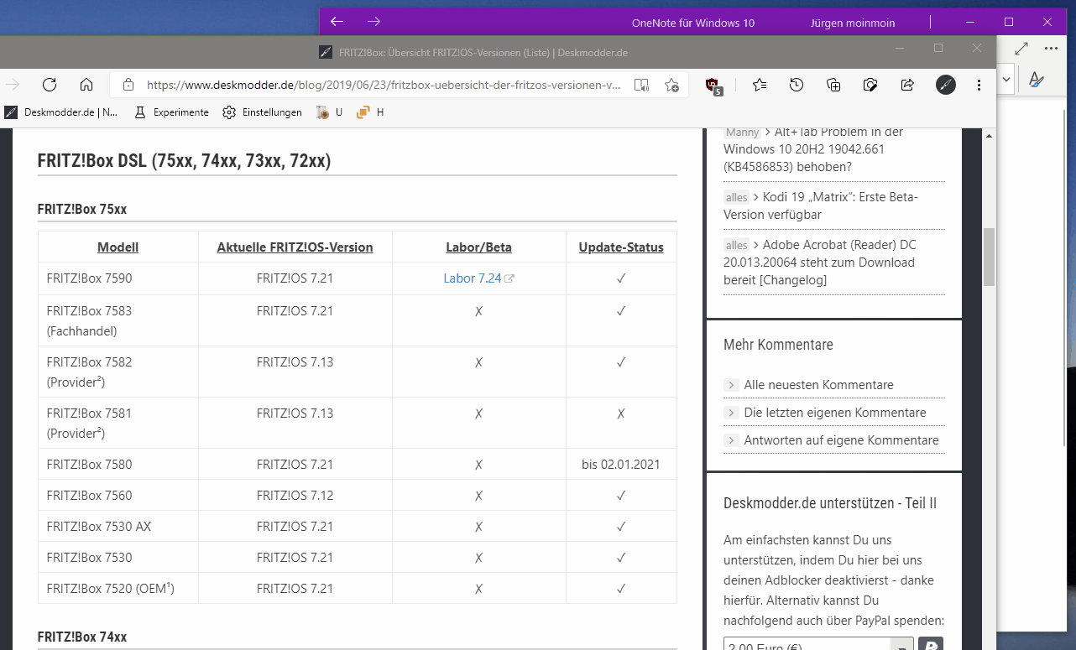The width and height of the screenshot is (1076, 650).
Task: Go to the browser home page
Action: coord(86,85)
